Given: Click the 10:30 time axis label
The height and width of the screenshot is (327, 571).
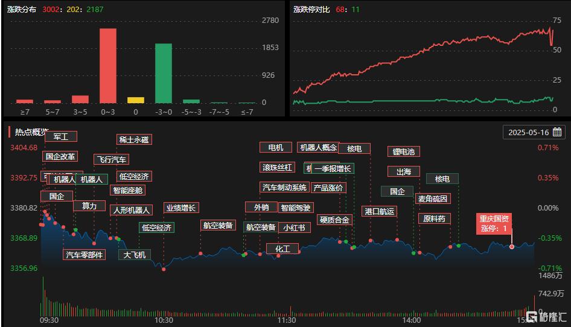Looking at the screenshot, I should pos(164,320).
